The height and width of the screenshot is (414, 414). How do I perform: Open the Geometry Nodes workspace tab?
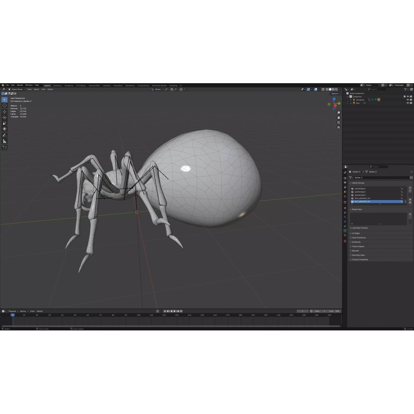159,85
